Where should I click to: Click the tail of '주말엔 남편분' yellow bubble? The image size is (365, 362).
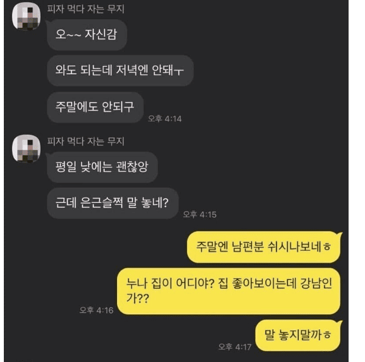point(340,235)
